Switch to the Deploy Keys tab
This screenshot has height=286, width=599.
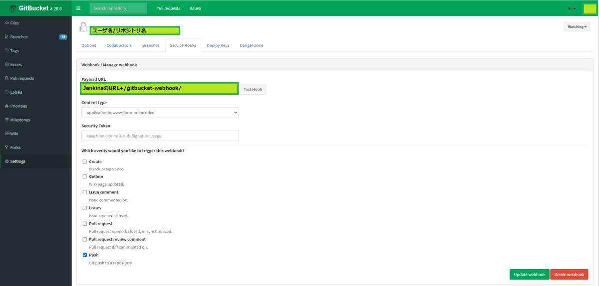218,45
